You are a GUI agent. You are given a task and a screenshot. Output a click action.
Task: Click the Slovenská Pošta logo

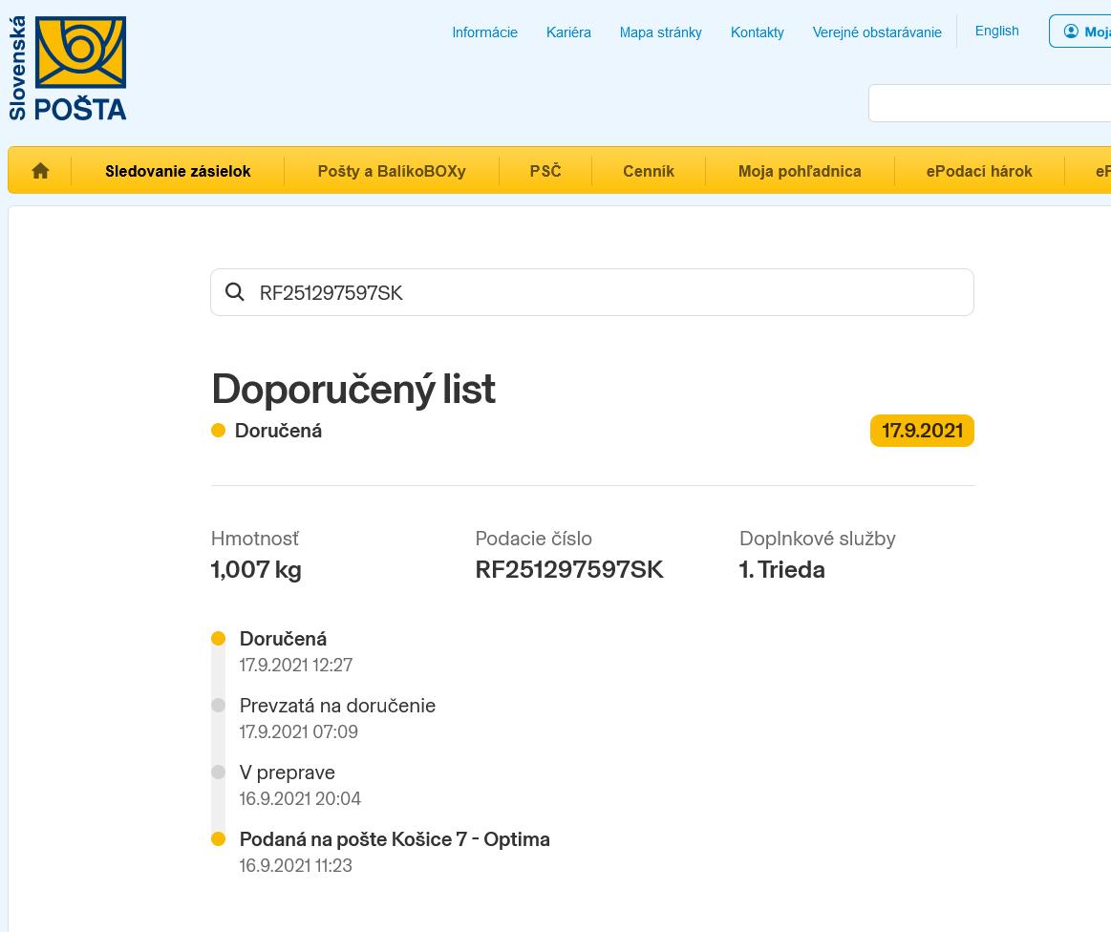(x=68, y=68)
